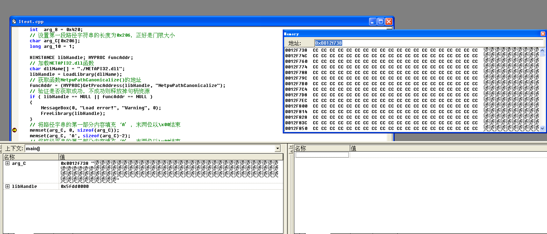
Task: Click the ltest.cpp window title text
Action: coord(31,22)
